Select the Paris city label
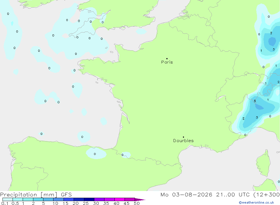 pos(167,62)
